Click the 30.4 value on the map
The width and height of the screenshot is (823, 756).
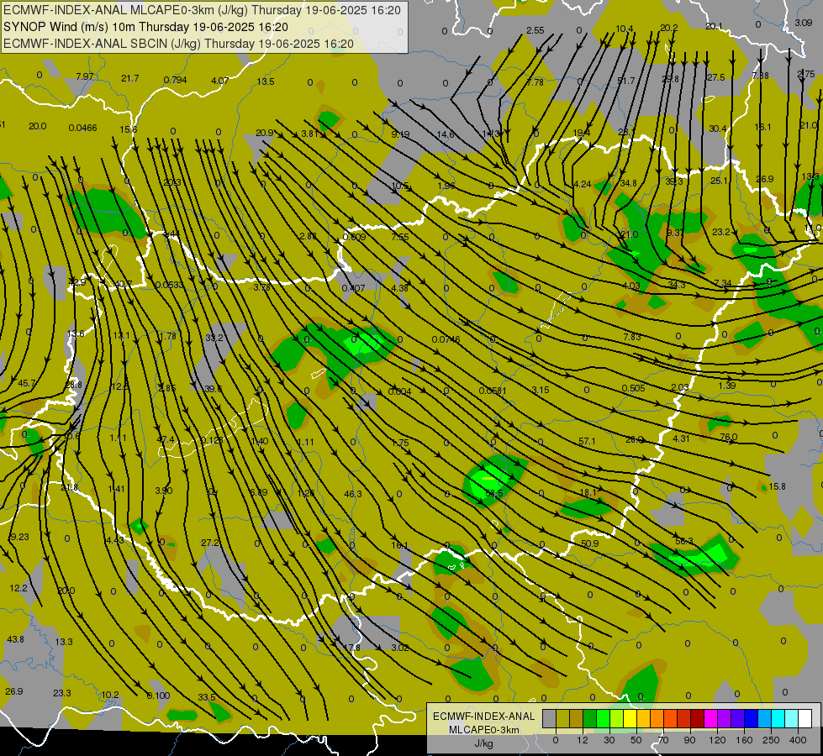[718, 129]
